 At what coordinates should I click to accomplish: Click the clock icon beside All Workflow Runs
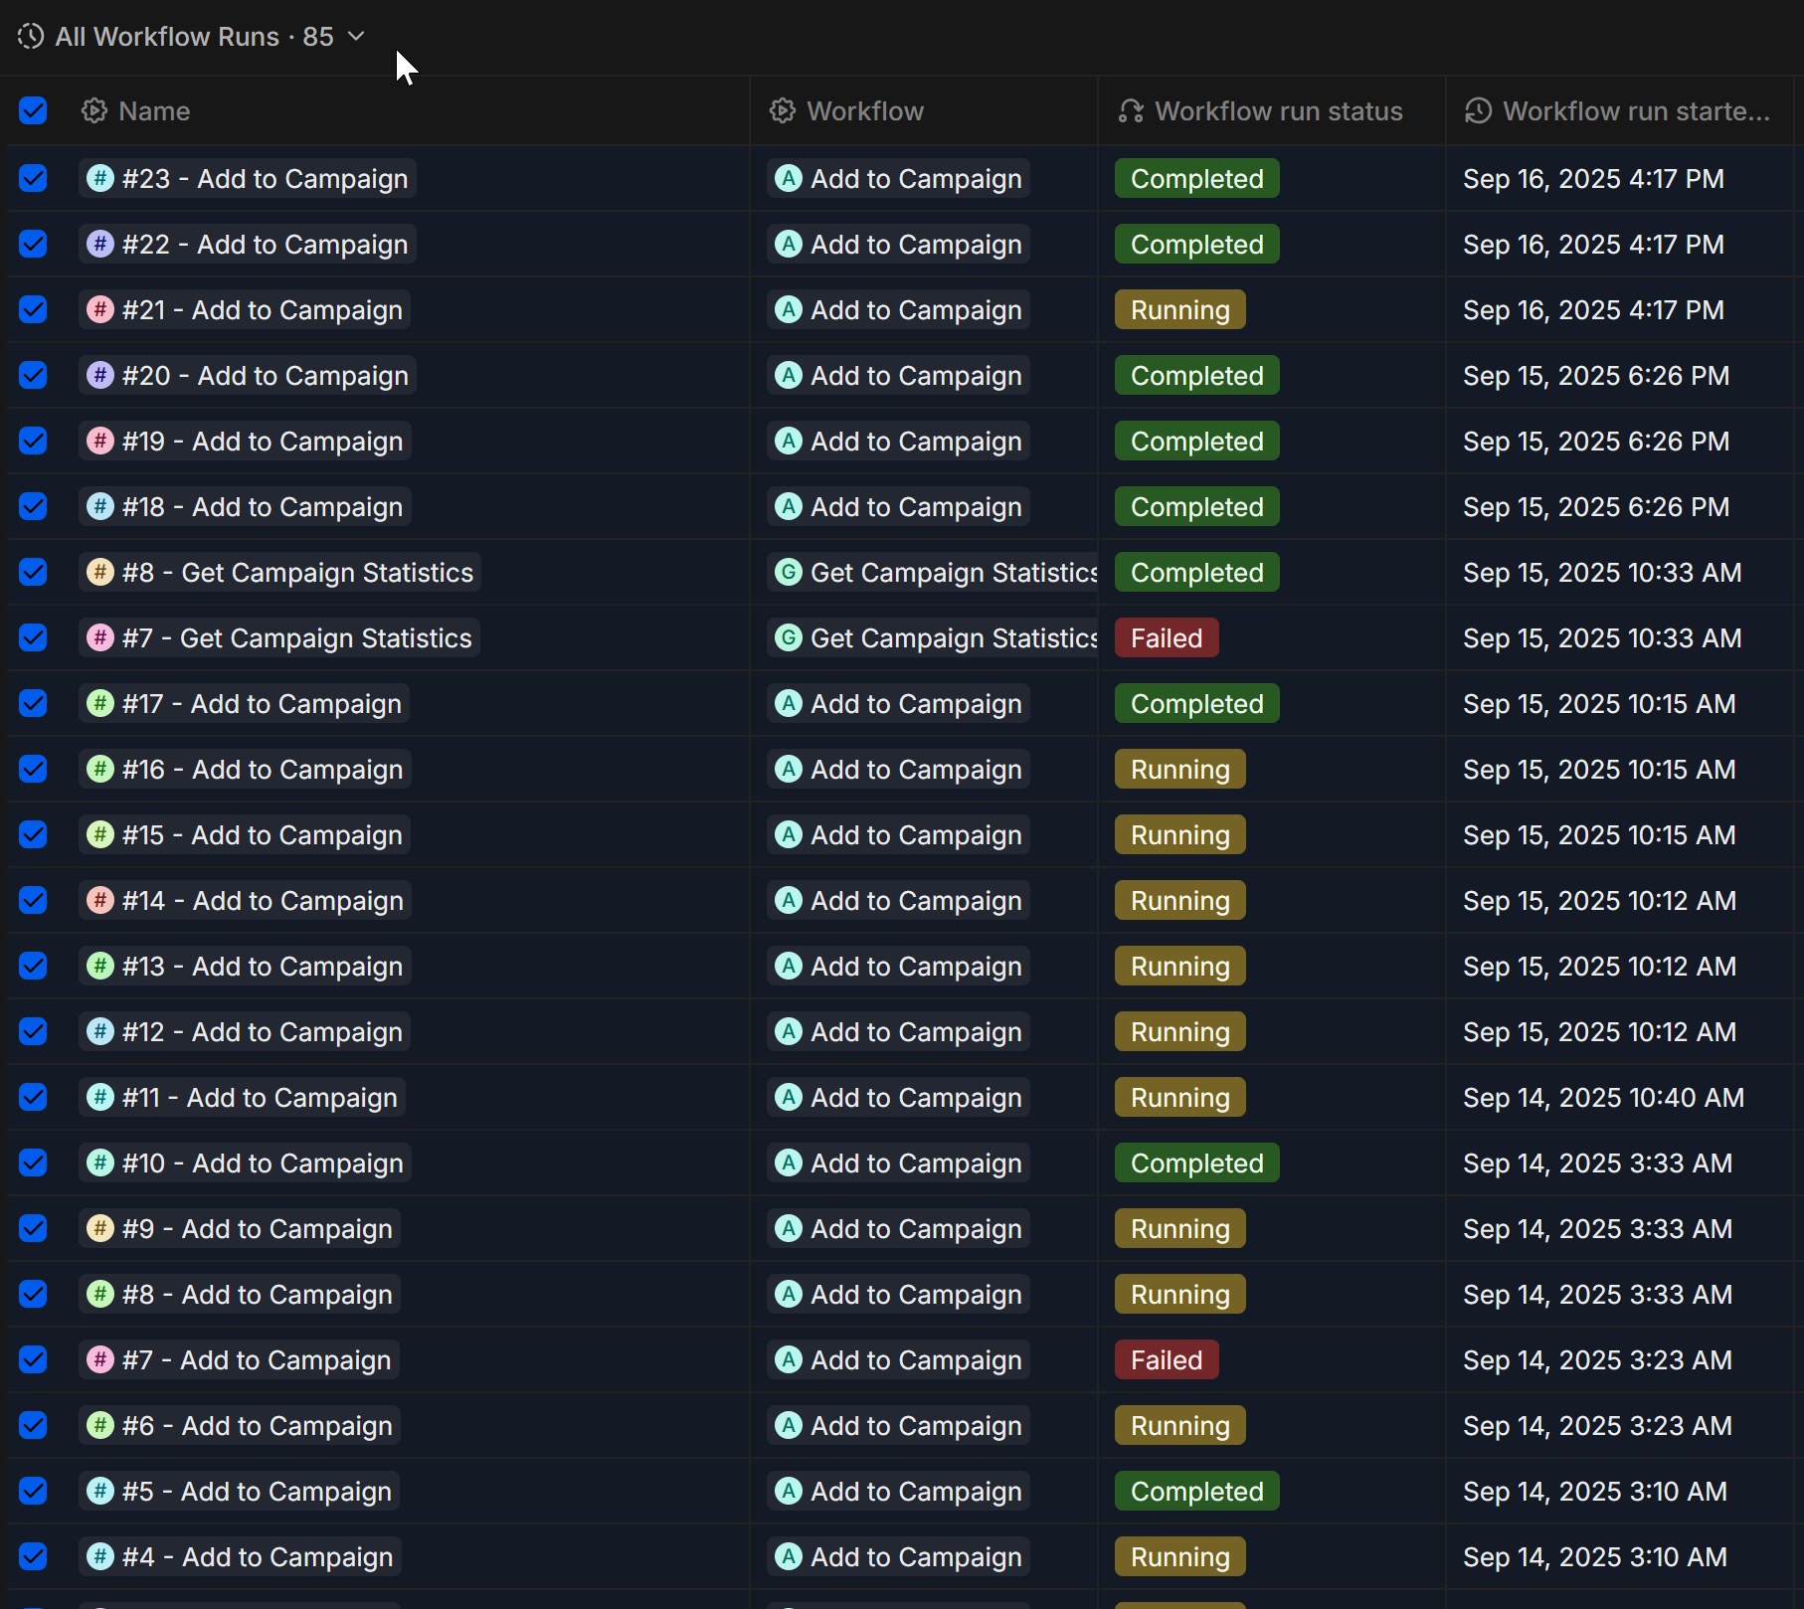coord(31,37)
